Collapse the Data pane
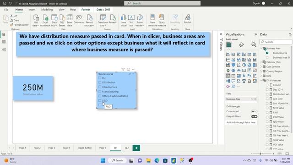The width and height of the screenshot is (293, 165). (290, 34)
